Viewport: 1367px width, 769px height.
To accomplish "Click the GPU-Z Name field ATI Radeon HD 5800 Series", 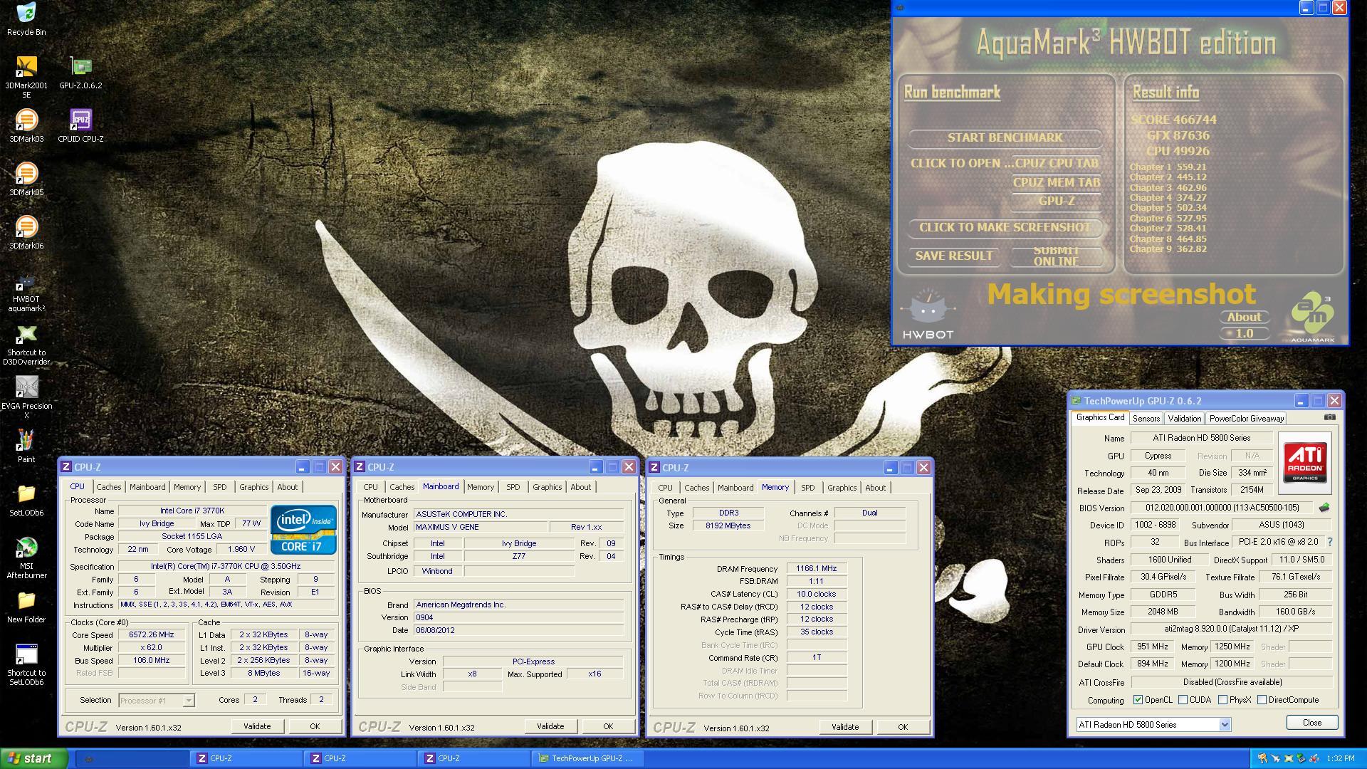I will [1202, 438].
